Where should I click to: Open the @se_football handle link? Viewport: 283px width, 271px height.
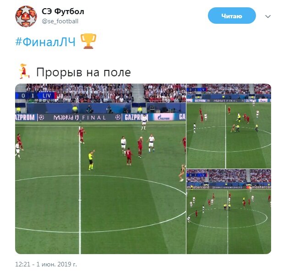pyautogui.click(x=60, y=21)
